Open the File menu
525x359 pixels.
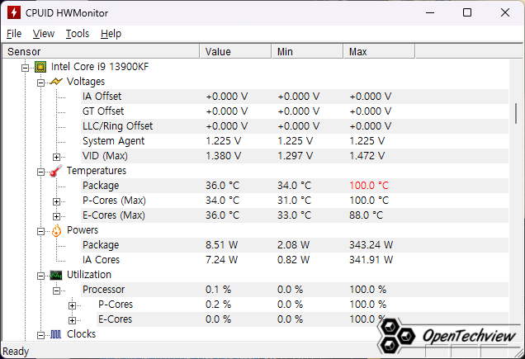[x=14, y=34]
